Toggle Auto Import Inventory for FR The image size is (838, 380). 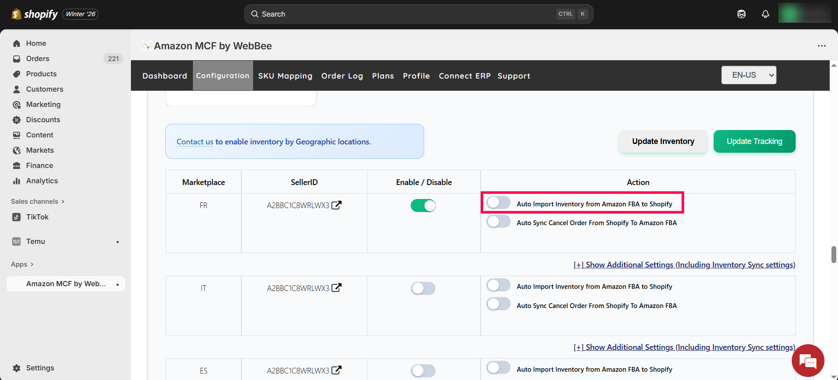tap(498, 203)
